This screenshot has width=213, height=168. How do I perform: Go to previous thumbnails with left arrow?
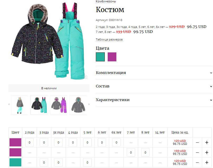point(9,104)
